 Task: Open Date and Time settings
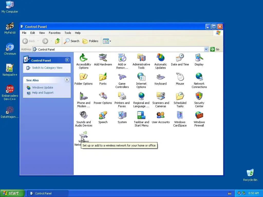180,60
